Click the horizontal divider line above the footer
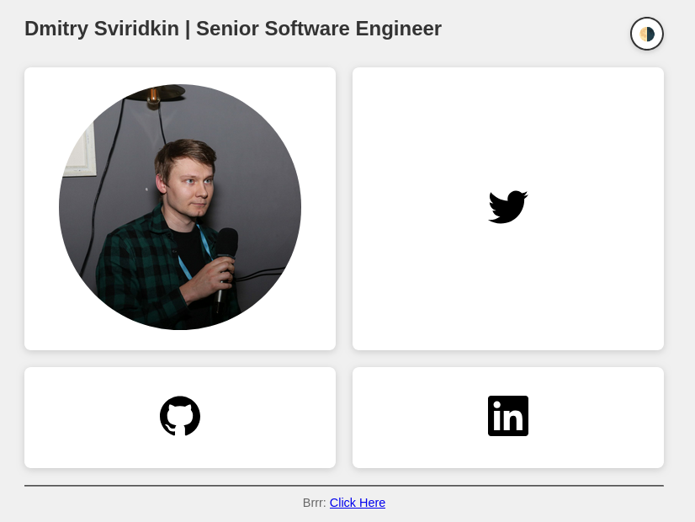Screen dimensions: 695x522 coord(343,486)
